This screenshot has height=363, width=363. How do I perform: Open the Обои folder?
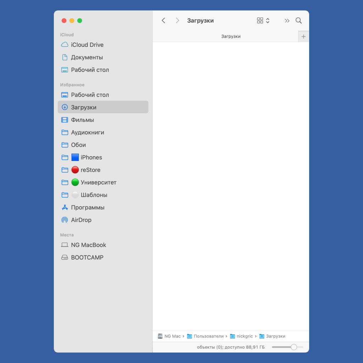103,145
